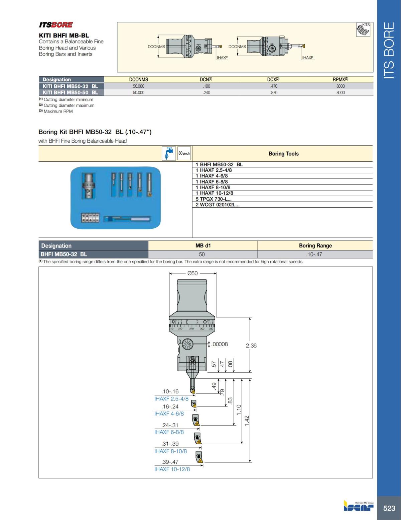
Task: Click the ITSBORE logo
Action: pos(56,25)
